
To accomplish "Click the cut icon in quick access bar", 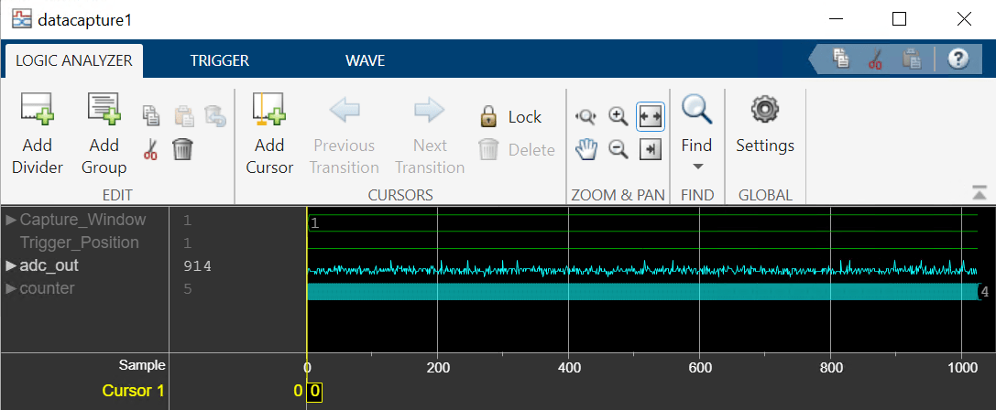I will click(875, 59).
